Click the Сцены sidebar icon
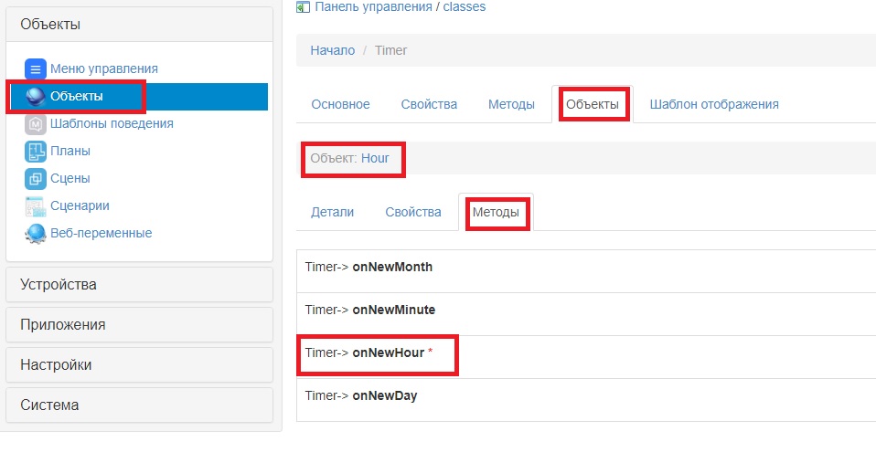Image resolution: width=876 pixels, height=463 pixels. (x=35, y=178)
